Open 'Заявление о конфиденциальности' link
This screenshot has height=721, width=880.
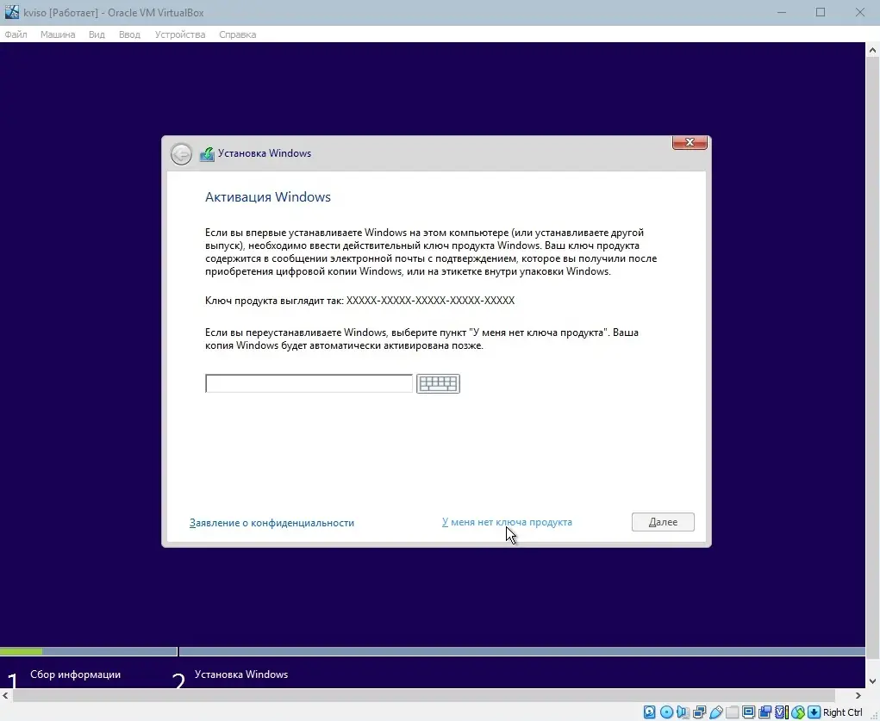pos(271,522)
